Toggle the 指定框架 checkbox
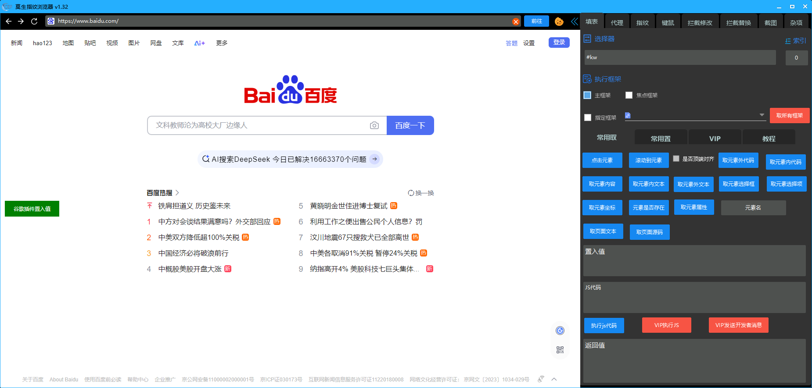Image resolution: width=812 pixels, height=388 pixels. [x=588, y=117]
